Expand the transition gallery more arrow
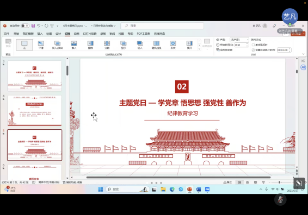 tap(199, 49)
